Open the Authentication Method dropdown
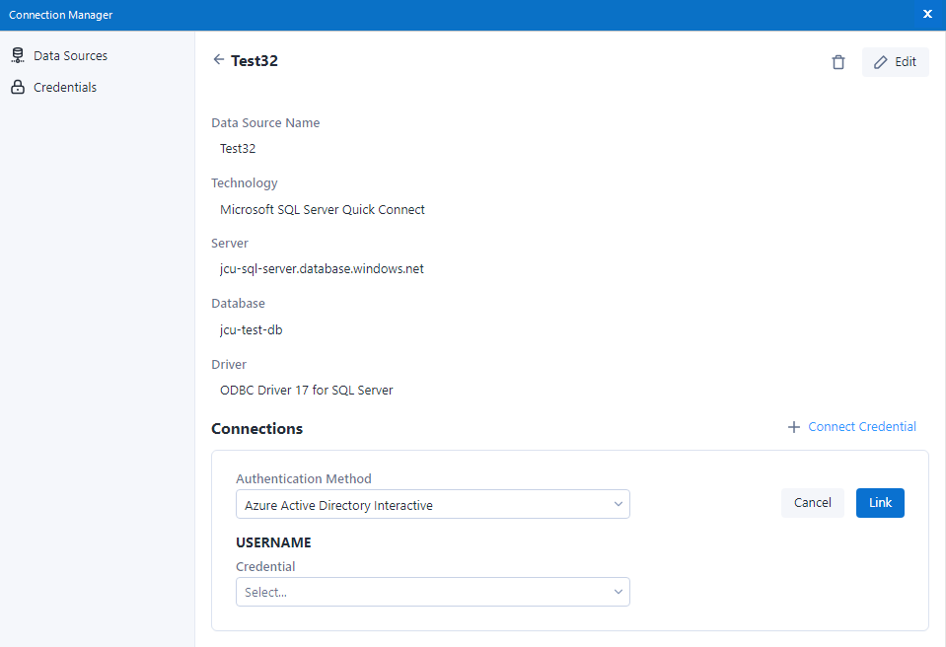The height and width of the screenshot is (647, 946). pyautogui.click(x=432, y=505)
